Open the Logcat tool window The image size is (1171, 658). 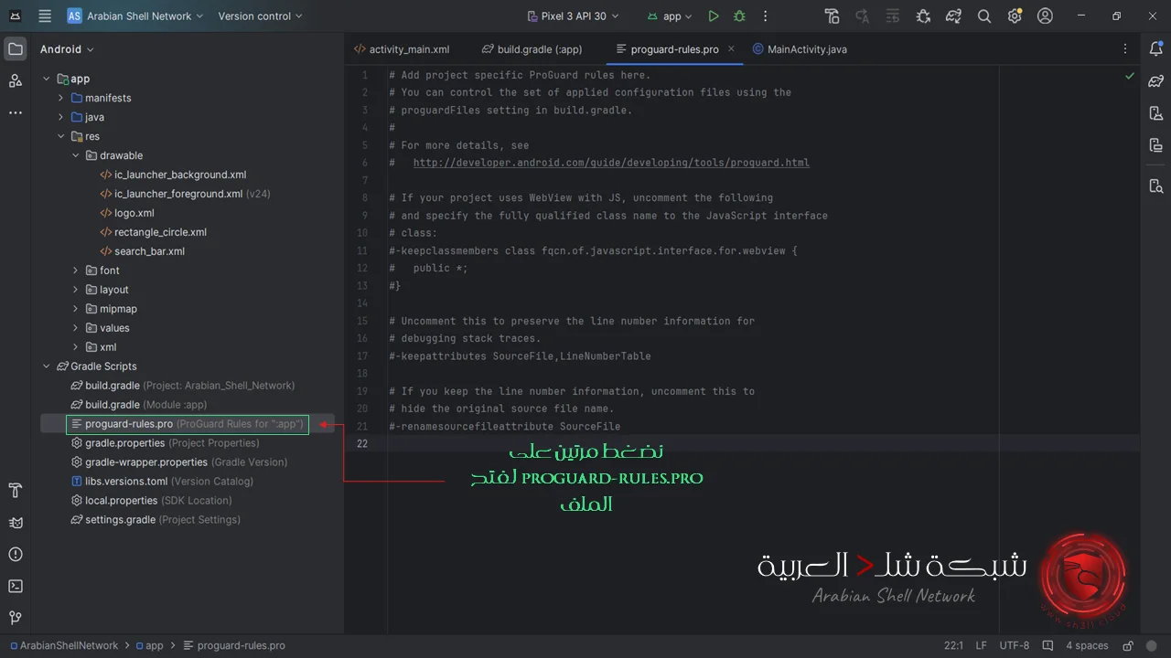(x=16, y=523)
